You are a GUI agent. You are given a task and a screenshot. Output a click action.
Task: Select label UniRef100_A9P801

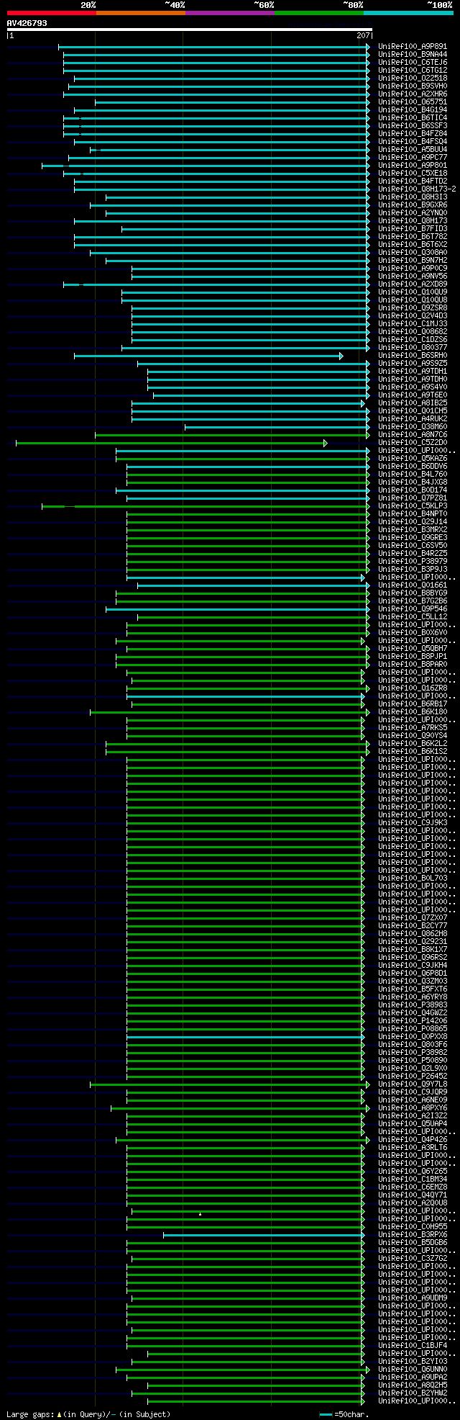(413, 166)
